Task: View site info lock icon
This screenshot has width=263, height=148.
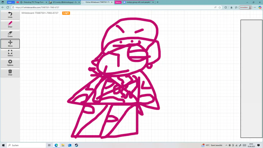Action: click(13, 7)
